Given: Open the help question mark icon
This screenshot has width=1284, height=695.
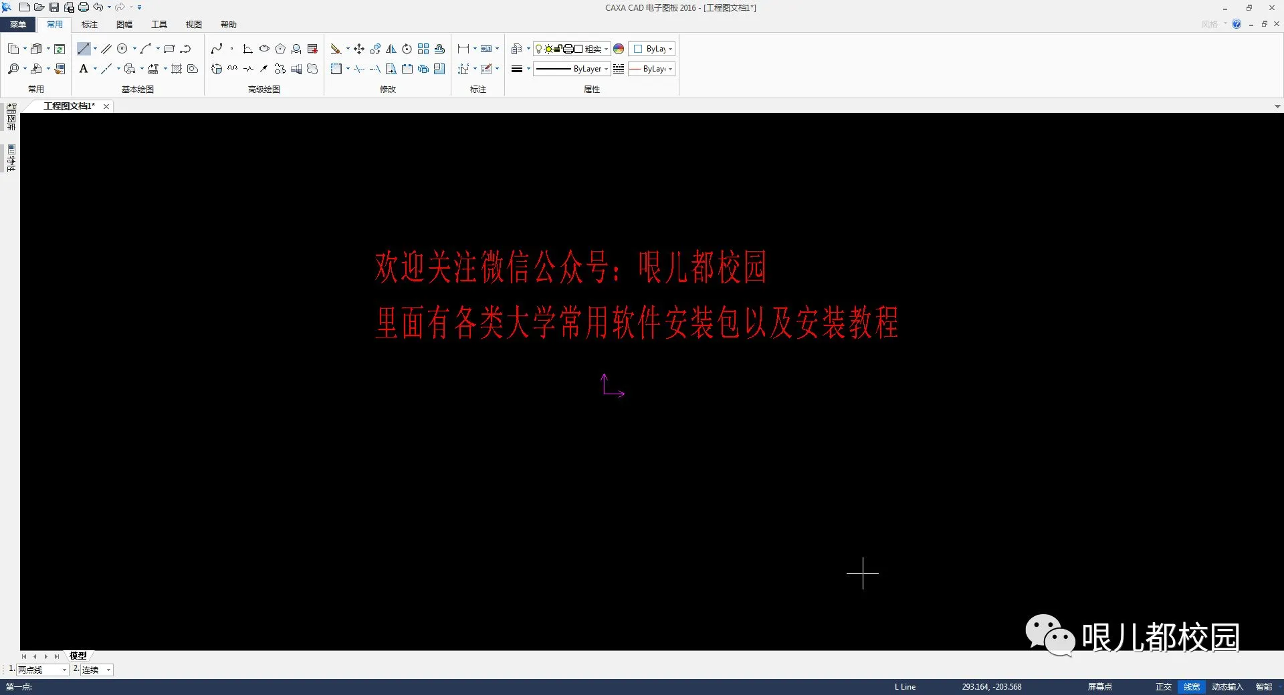Looking at the screenshot, I should (1237, 24).
